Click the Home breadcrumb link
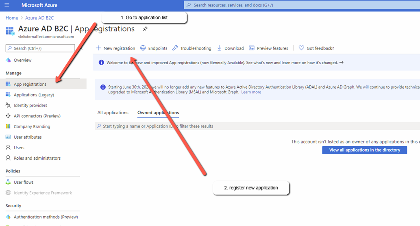 click(12, 18)
